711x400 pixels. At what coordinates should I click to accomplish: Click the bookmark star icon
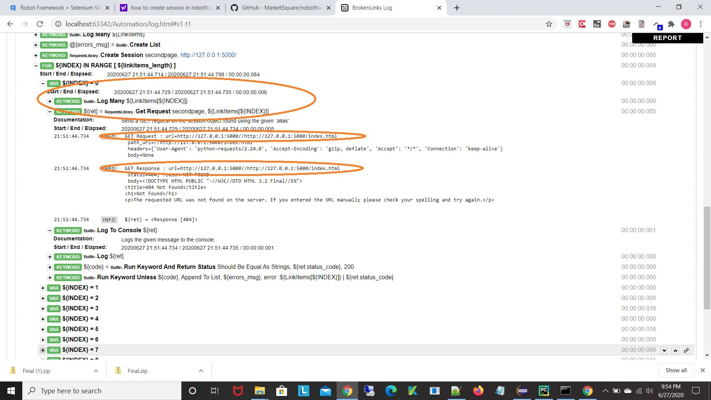[549, 24]
